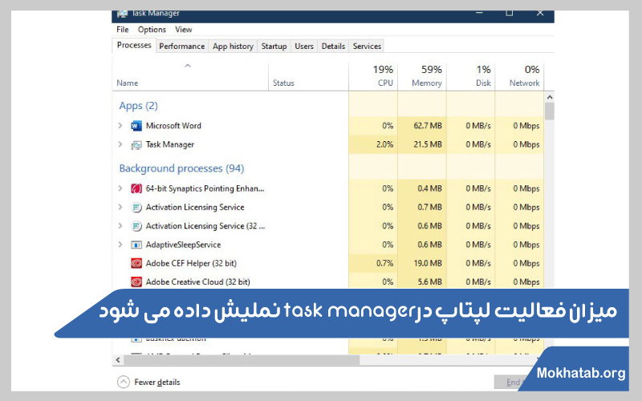This screenshot has width=642, height=401.
Task: Select the Adobe CEF Helper (32 bit) name
Action: click(191, 264)
